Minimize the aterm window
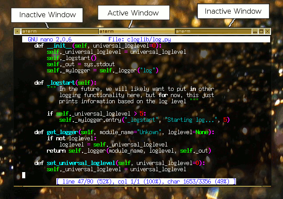The width and height of the screenshot is (283, 199). 255,32
